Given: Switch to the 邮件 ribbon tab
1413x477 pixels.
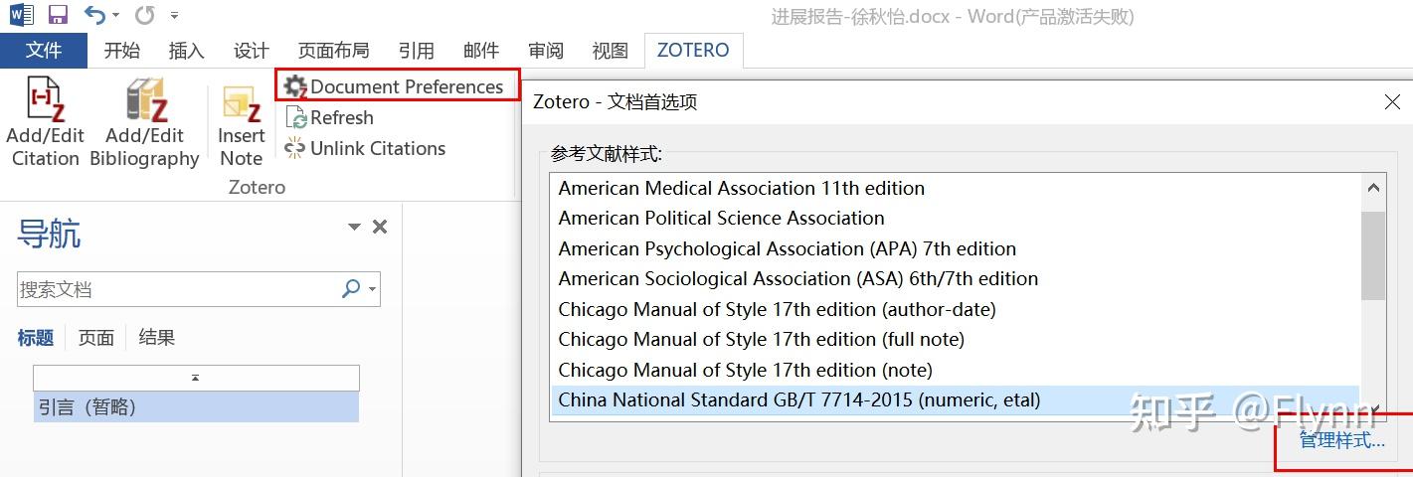Looking at the screenshot, I should pyautogui.click(x=481, y=51).
